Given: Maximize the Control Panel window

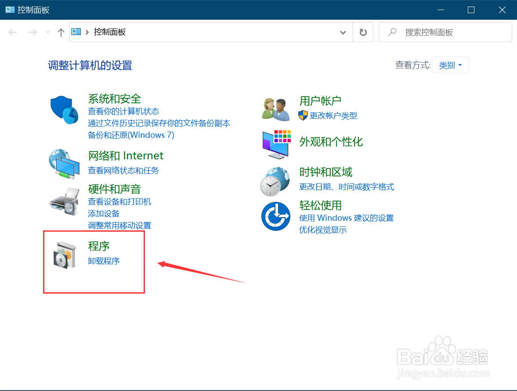Looking at the screenshot, I should tap(471, 10).
